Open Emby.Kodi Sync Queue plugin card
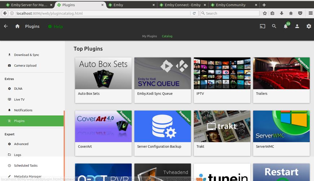The width and height of the screenshot is (314, 181). (163, 80)
